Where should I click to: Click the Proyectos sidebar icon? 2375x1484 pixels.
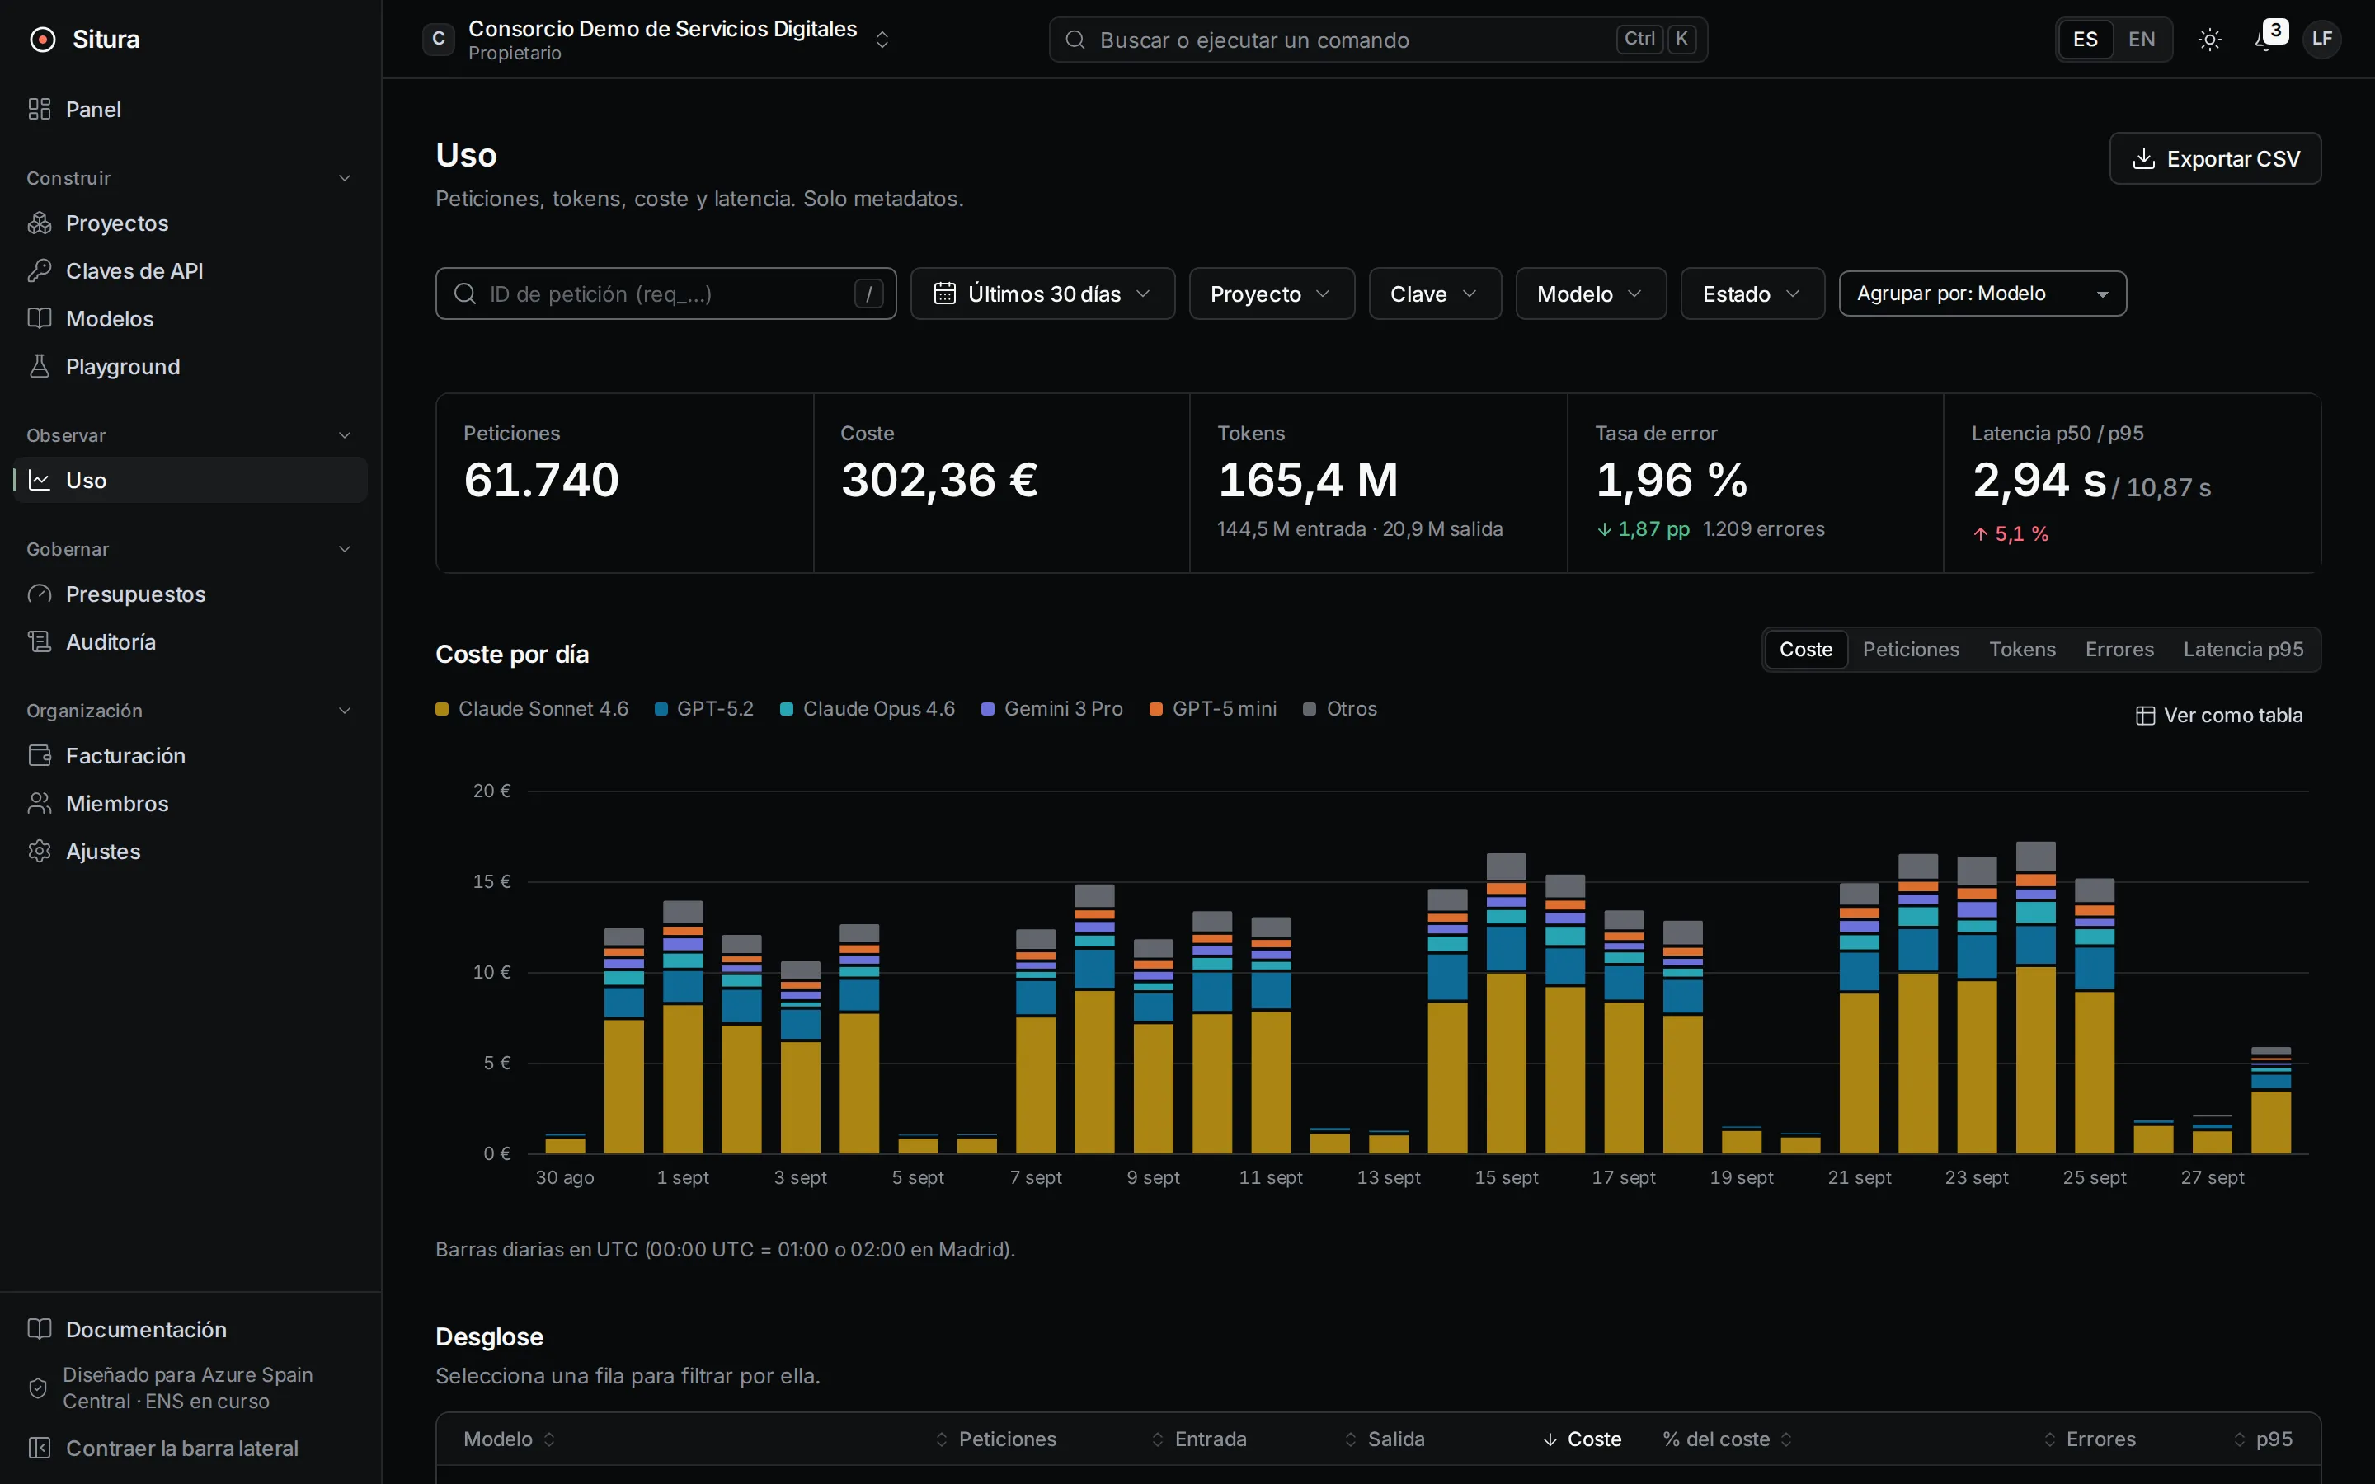click(x=40, y=223)
